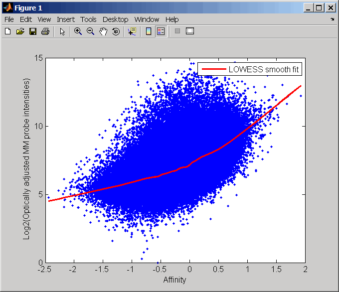Open the Help menu
Screen dimensions: 339x292
pyautogui.click(x=172, y=19)
